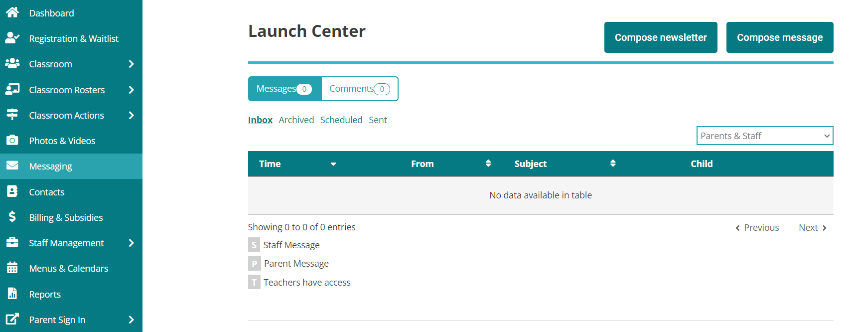The width and height of the screenshot is (854, 332).
Task: Switch to the Comments tab
Action: coord(359,89)
